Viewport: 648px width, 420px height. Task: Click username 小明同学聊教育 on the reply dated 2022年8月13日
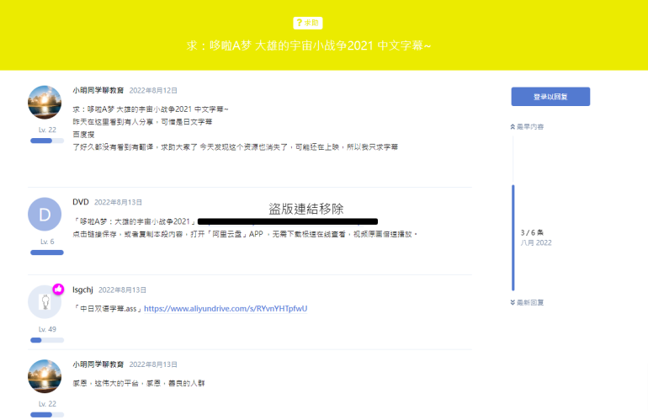point(98,364)
